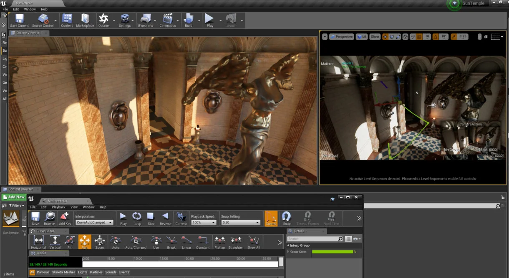Open the Content browser toolbar icon

click(x=67, y=20)
